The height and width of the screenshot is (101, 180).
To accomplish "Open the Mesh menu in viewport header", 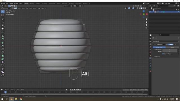I will (x=31, y=8).
